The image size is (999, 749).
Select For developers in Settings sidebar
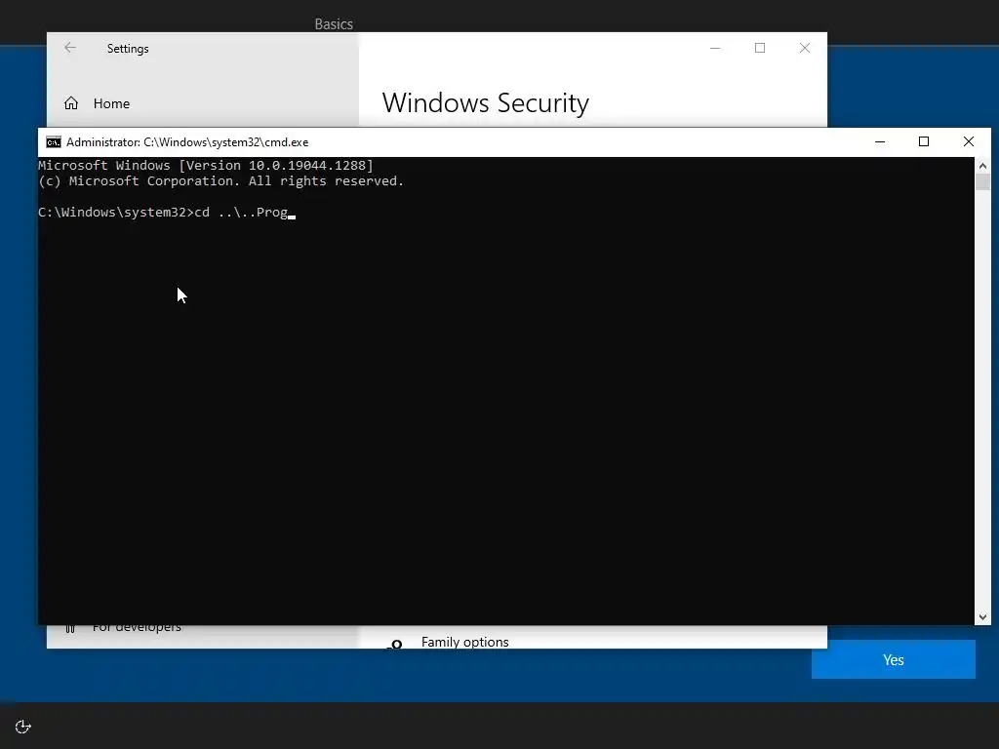coord(137,627)
